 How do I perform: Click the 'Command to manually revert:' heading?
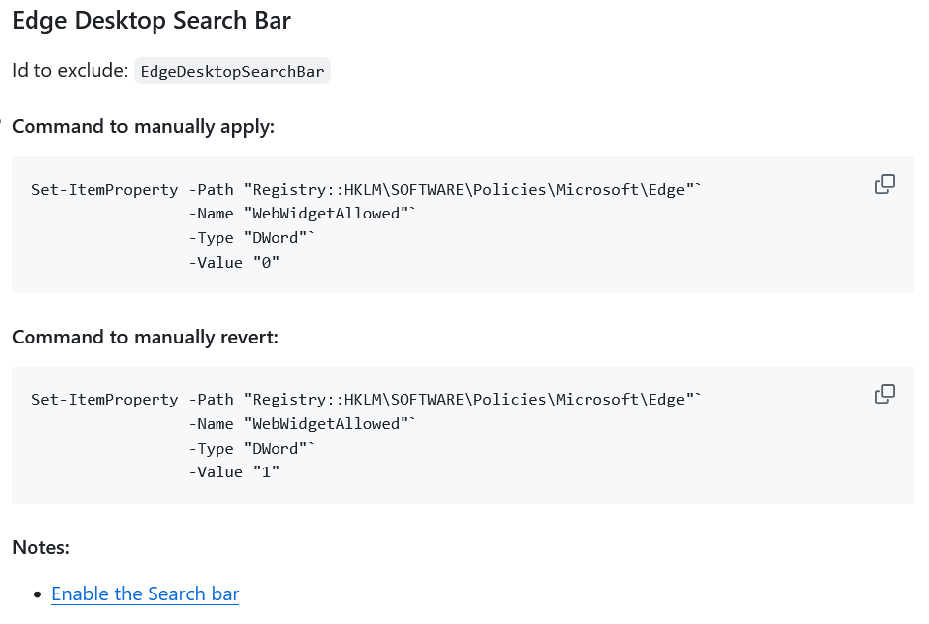coord(145,337)
